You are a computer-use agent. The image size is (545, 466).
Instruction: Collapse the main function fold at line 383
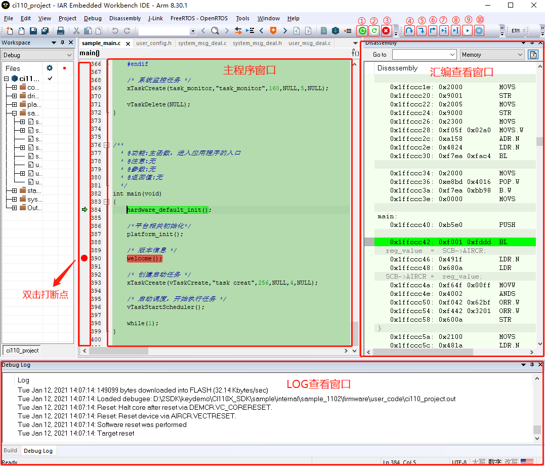[107, 202]
